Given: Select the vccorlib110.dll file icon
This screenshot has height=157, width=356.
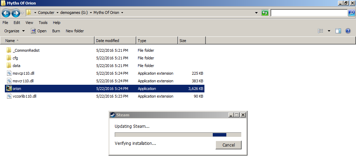Looking at the screenshot, I should 9,96.
